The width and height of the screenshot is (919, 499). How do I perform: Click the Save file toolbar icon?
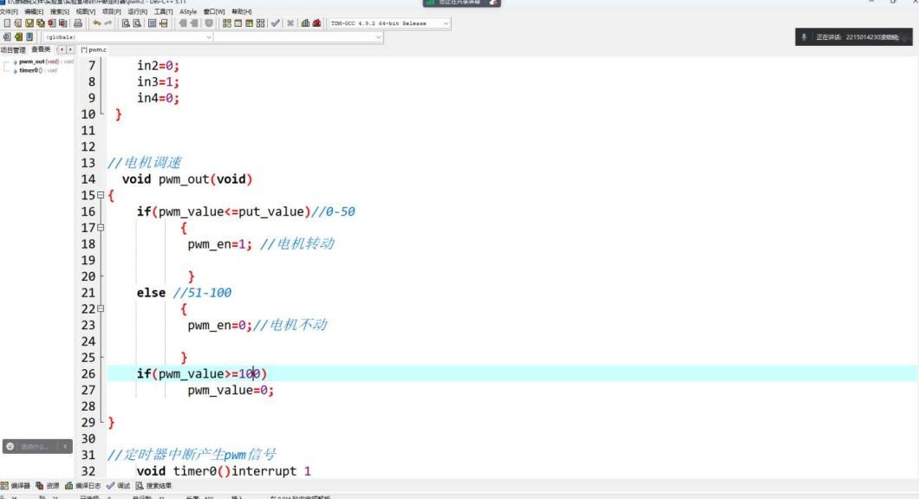click(29, 24)
